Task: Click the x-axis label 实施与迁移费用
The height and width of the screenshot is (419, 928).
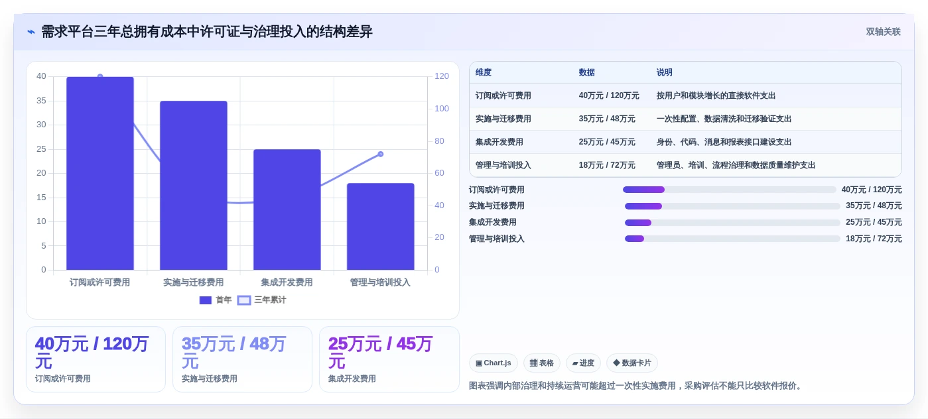Action: point(194,282)
